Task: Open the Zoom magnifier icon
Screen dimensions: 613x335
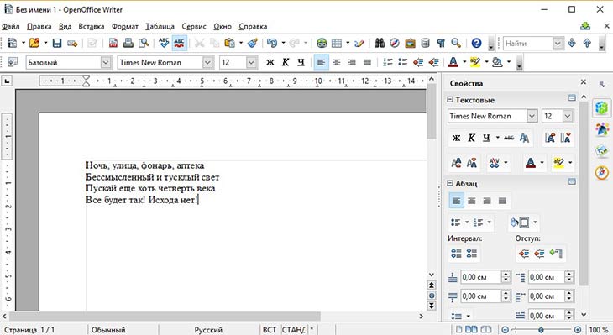Action: [456, 43]
